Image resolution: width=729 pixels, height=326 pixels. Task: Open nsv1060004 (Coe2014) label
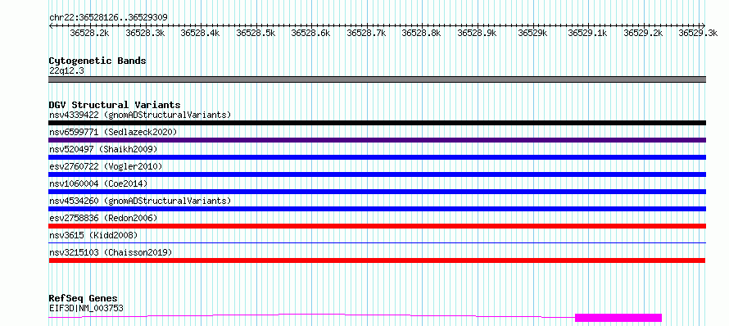pyautogui.click(x=98, y=183)
